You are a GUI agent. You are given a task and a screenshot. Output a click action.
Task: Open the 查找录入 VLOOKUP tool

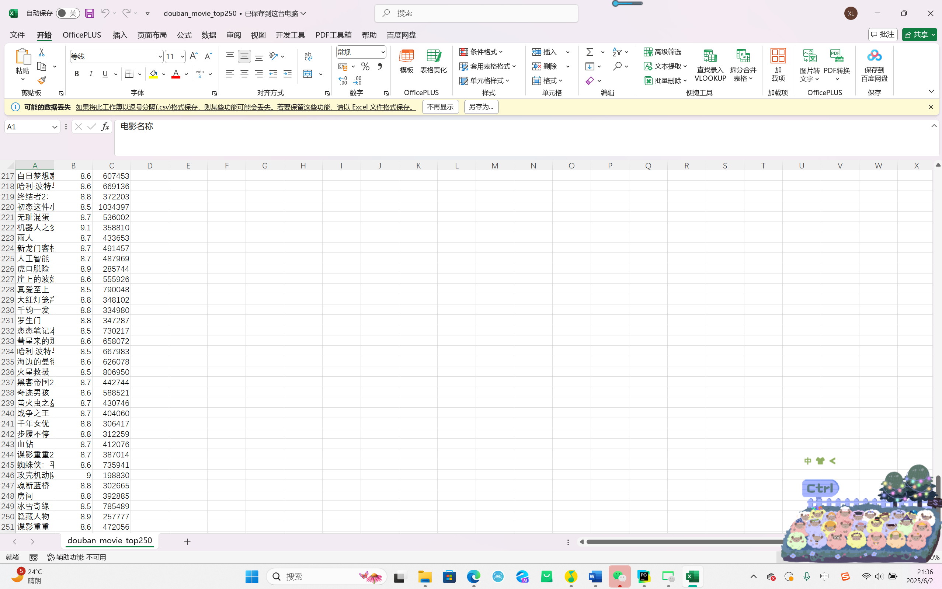710,65
